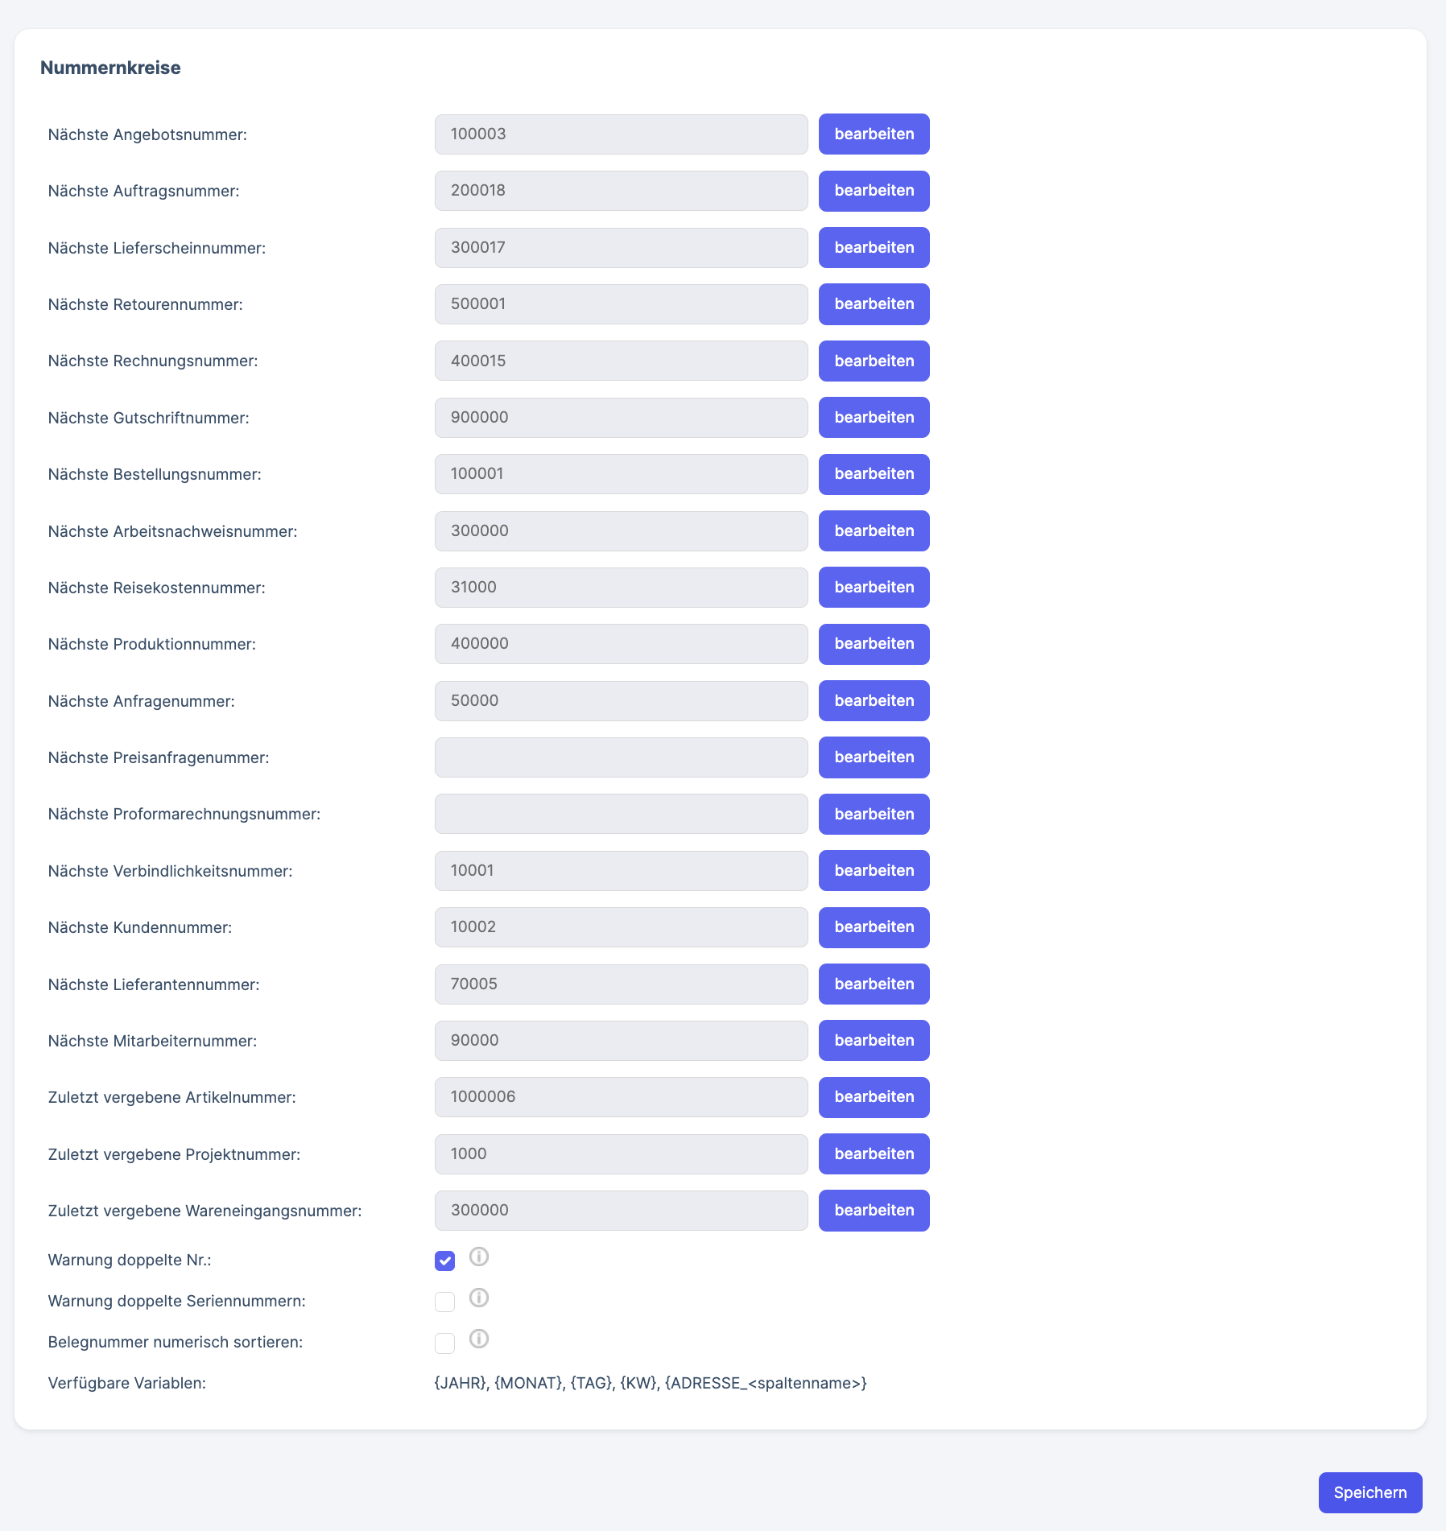Click bearbeiten for Nächste Preisanfragenummer
1446x1531 pixels.
coord(874,757)
